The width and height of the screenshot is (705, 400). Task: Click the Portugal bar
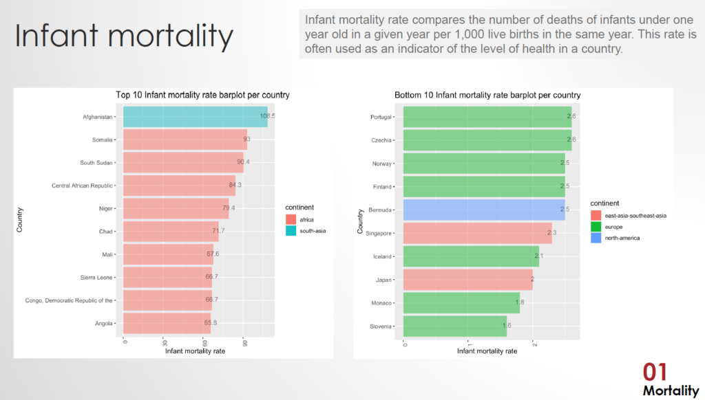(x=487, y=117)
